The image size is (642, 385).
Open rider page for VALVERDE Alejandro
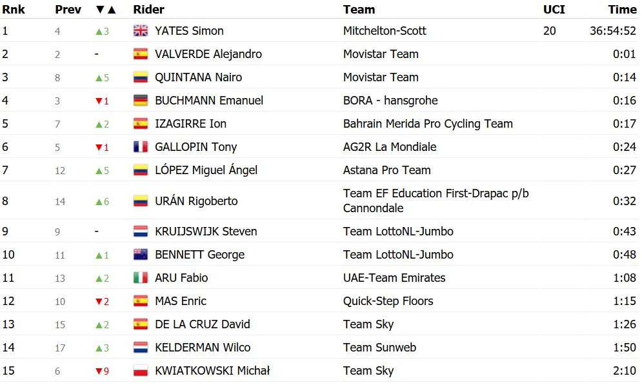point(208,54)
